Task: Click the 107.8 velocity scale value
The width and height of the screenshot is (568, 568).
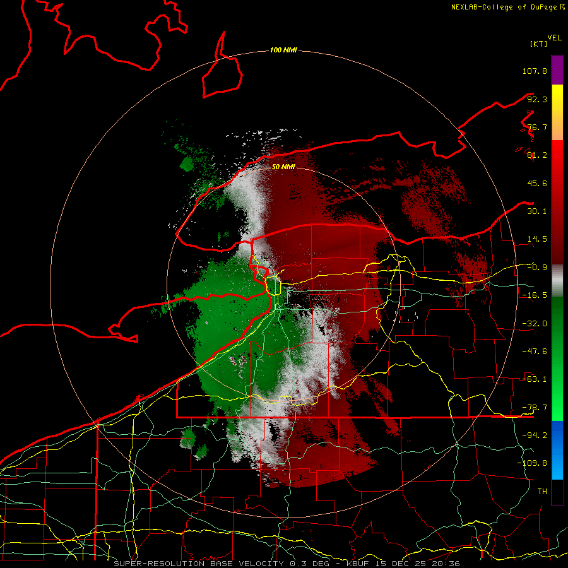Action: click(x=535, y=71)
